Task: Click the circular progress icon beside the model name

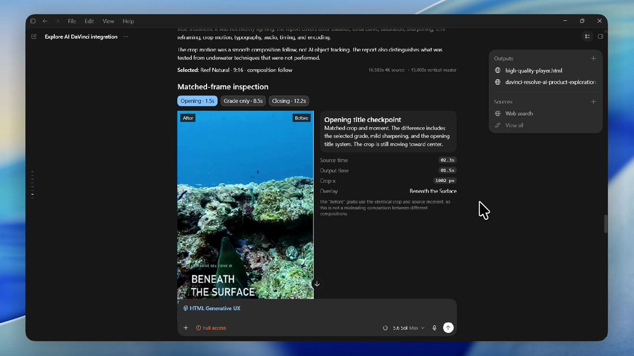Action: 385,328
